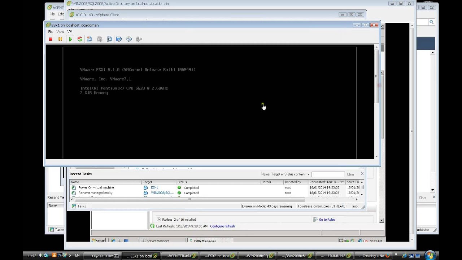Click the floppy device connect icon
462x260 pixels.
coord(119,39)
